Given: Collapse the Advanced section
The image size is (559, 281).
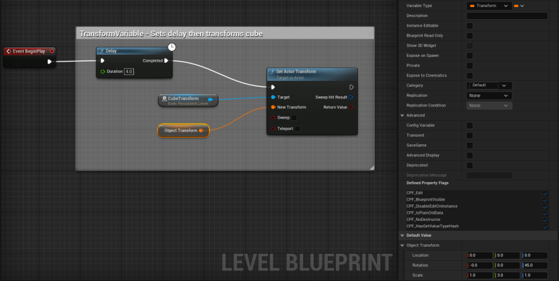Looking at the screenshot, I should [403, 115].
